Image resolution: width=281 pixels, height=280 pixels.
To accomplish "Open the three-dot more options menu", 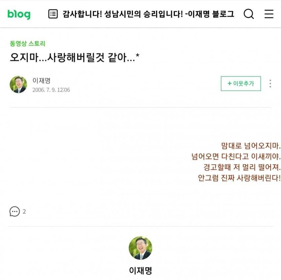I will pos(270,84).
